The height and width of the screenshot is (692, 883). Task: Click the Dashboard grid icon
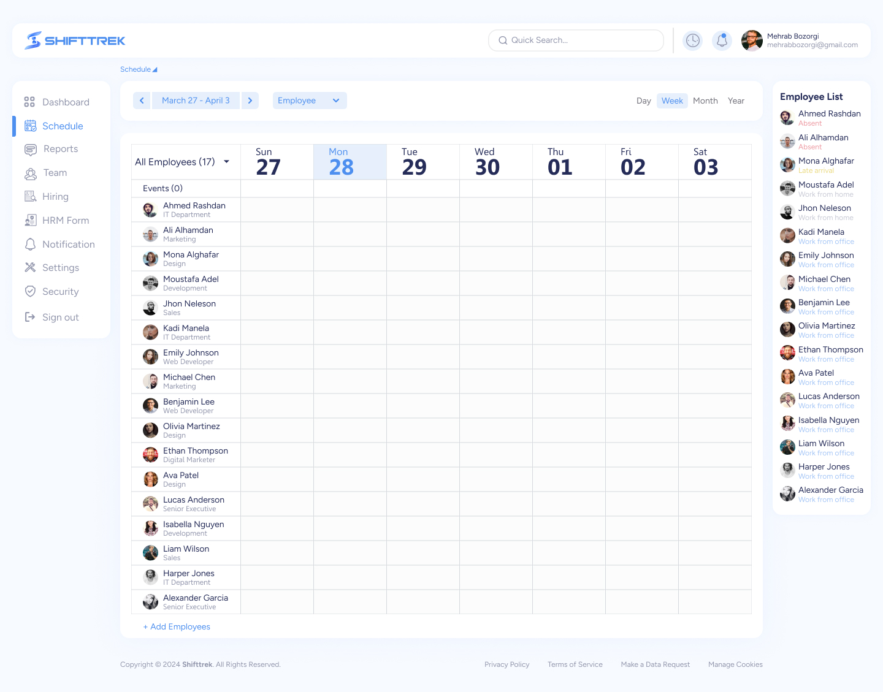pyautogui.click(x=29, y=102)
